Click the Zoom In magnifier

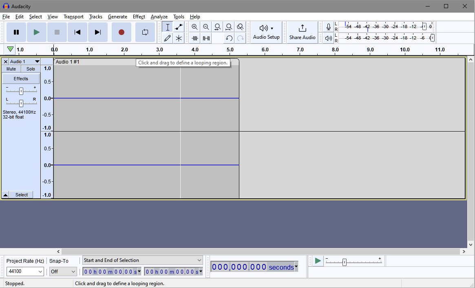click(194, 27)
